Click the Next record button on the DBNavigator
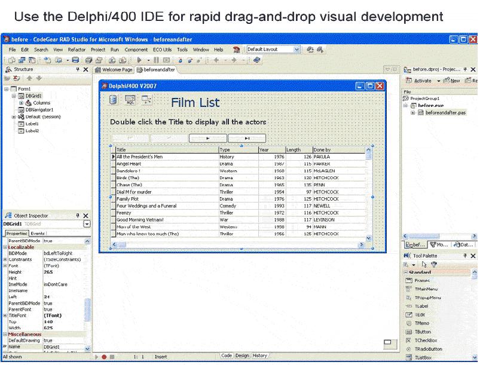Viewport: 480px width, 365px height. [x=208, y=138]
